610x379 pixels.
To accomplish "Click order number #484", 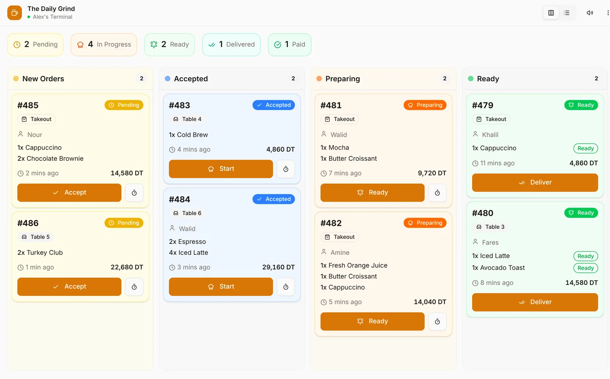I will pos(179,200).
